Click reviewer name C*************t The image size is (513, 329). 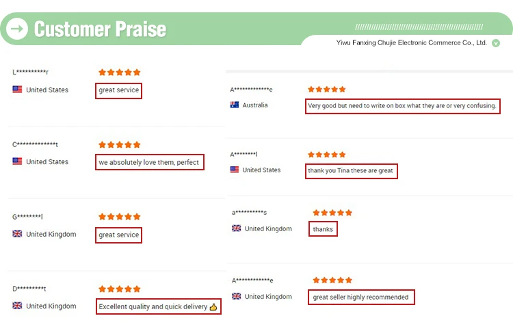pos(35,144)
